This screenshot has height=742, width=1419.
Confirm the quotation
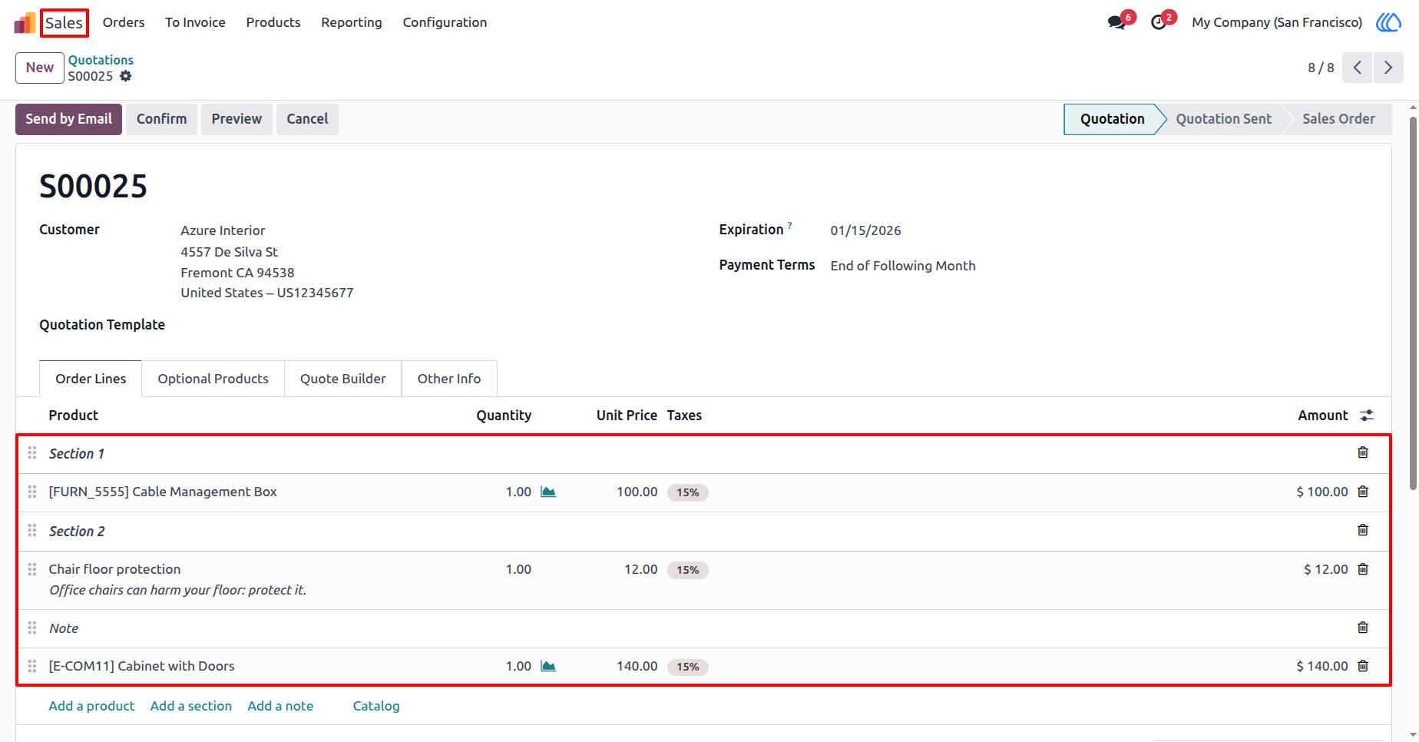pos(161,119)
